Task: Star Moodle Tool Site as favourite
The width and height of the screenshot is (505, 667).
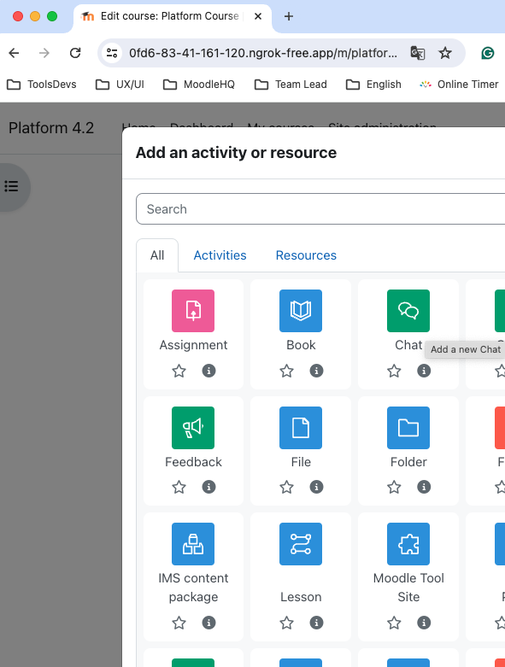Action: pyautogui.click(x=394, y=623)
